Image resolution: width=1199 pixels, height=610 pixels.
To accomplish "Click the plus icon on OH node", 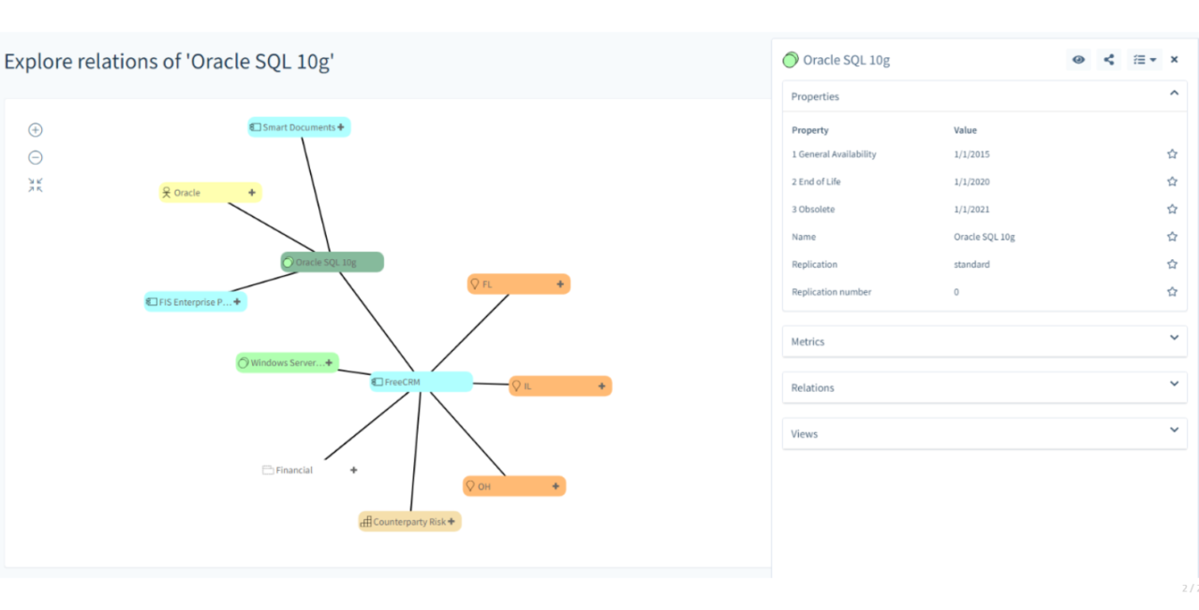I will click(x=555, y=487).
